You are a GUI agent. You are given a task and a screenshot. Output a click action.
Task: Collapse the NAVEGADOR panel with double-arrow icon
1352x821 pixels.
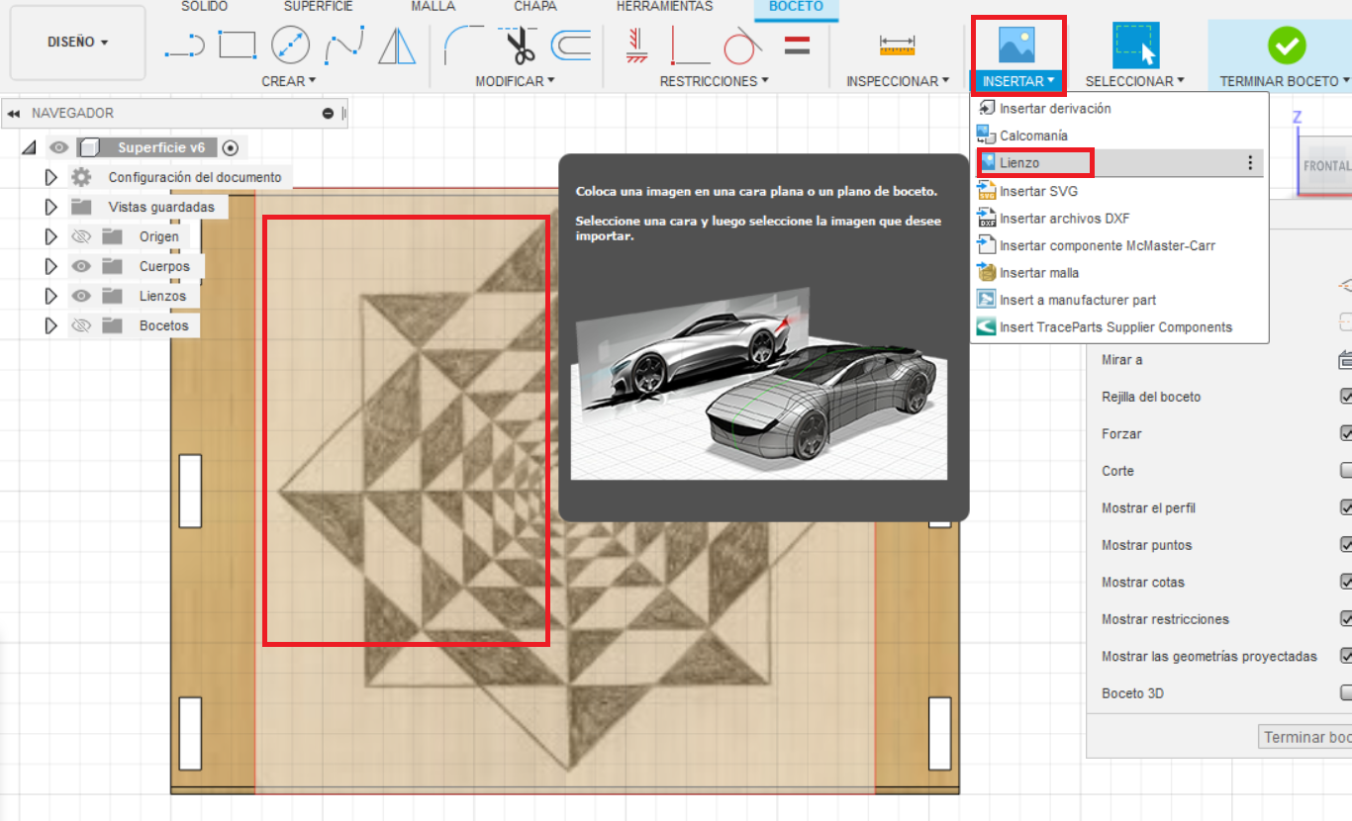[14, 114]
